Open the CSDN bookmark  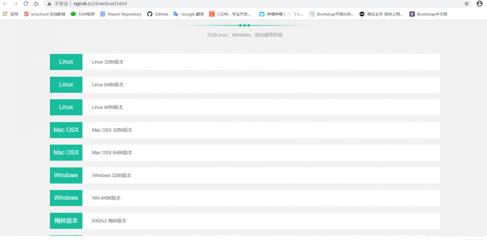(231, 14)
